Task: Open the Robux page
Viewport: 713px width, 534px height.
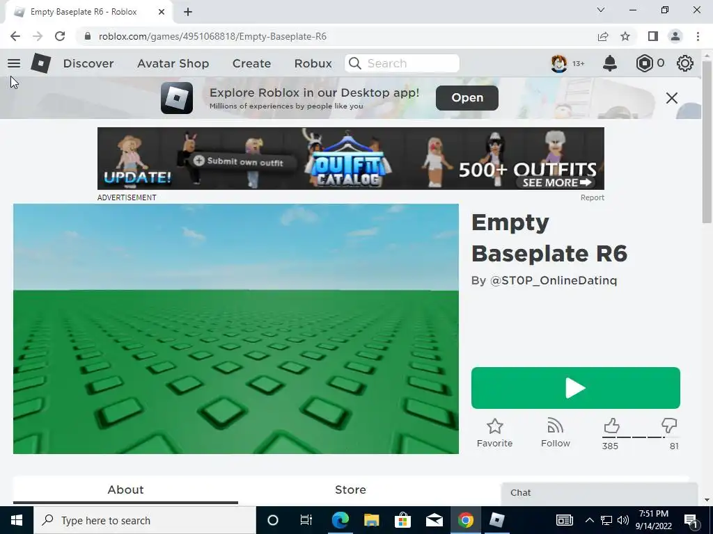Action: pyautogui.click(x=313, y=63)
